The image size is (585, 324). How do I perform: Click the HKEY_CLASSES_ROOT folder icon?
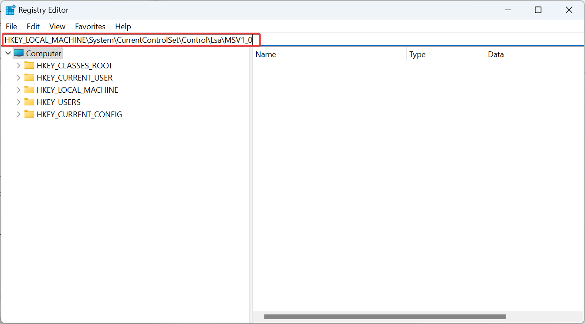[29, 66]
